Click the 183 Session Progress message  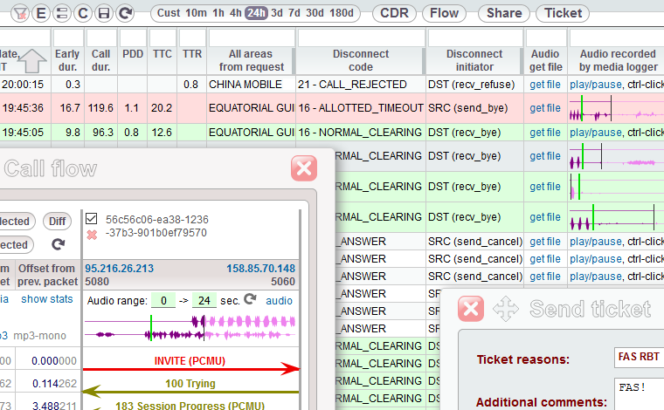[190, 405]
